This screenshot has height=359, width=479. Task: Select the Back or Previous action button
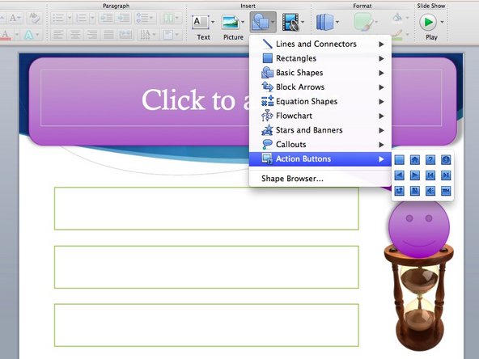(x=399, y=175)
